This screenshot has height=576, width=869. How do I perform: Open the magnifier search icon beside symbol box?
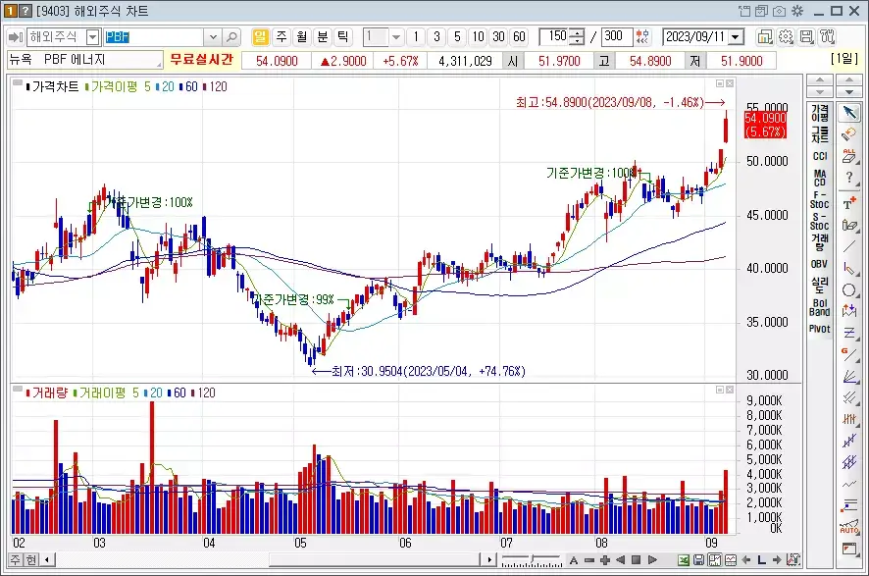[x=231, y=37]
